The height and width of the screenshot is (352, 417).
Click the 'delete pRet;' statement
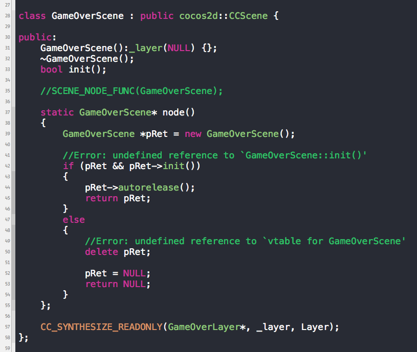tap(118, 252)
